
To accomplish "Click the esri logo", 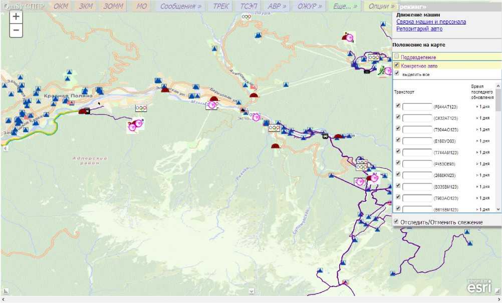I will (479, 286).
